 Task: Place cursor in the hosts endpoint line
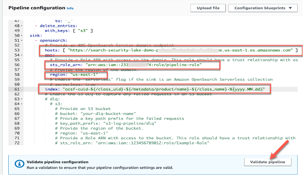pos(171,50)
